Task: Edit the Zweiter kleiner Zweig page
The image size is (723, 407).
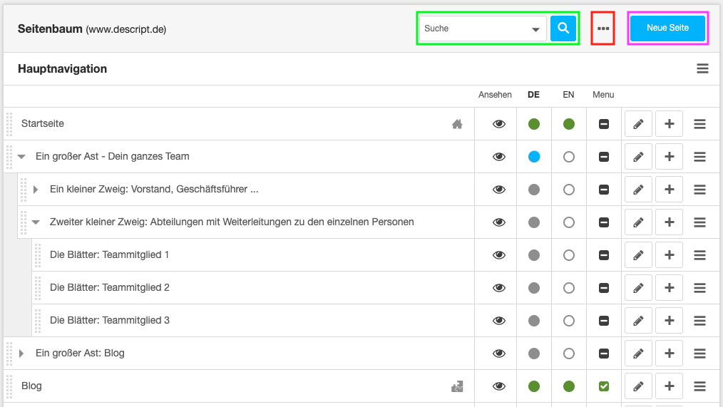Action: (x=638, y=222)
